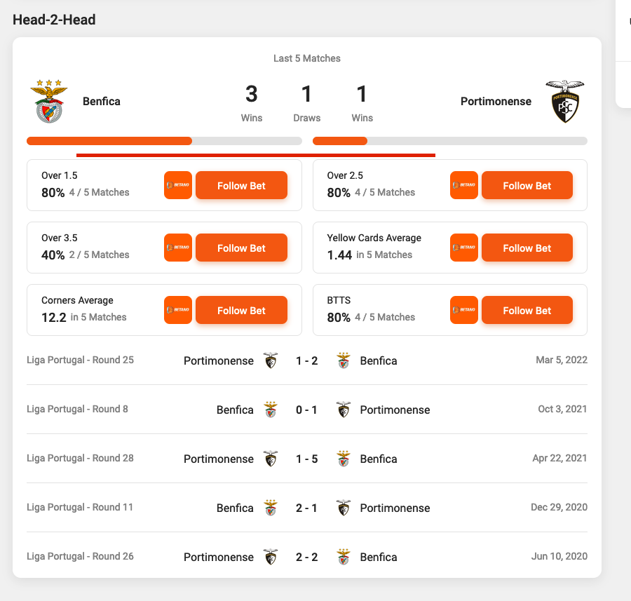The width and height of the screenshot is (631, 601).
Task: Follow the Over 2.5 bet
Action: coord(527,185)
